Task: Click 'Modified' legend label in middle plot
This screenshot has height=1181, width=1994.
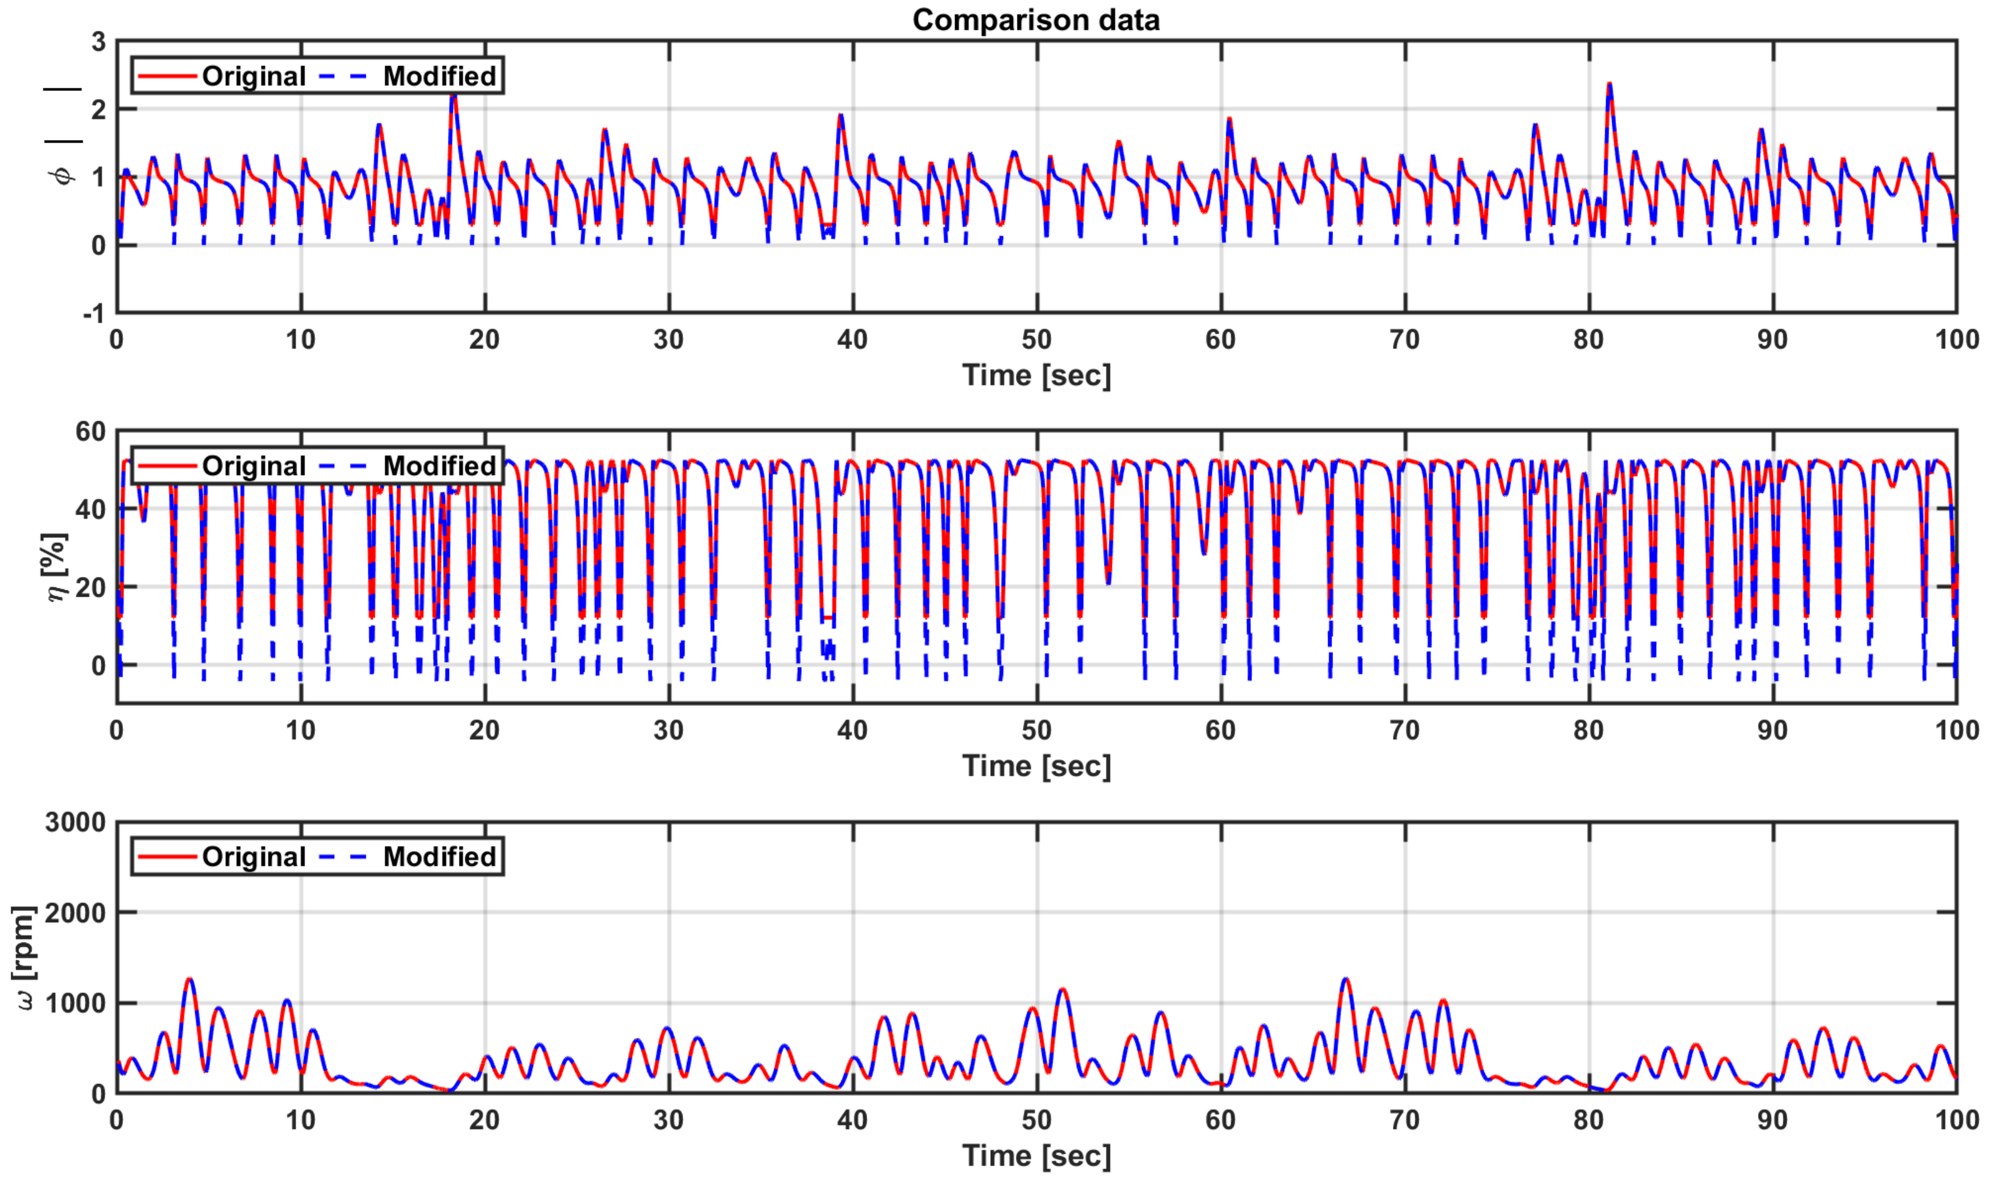Action: click(x=439, y=466)
